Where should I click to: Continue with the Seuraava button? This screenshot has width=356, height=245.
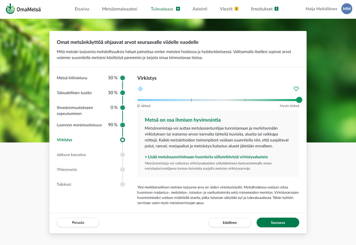point(278,223)
